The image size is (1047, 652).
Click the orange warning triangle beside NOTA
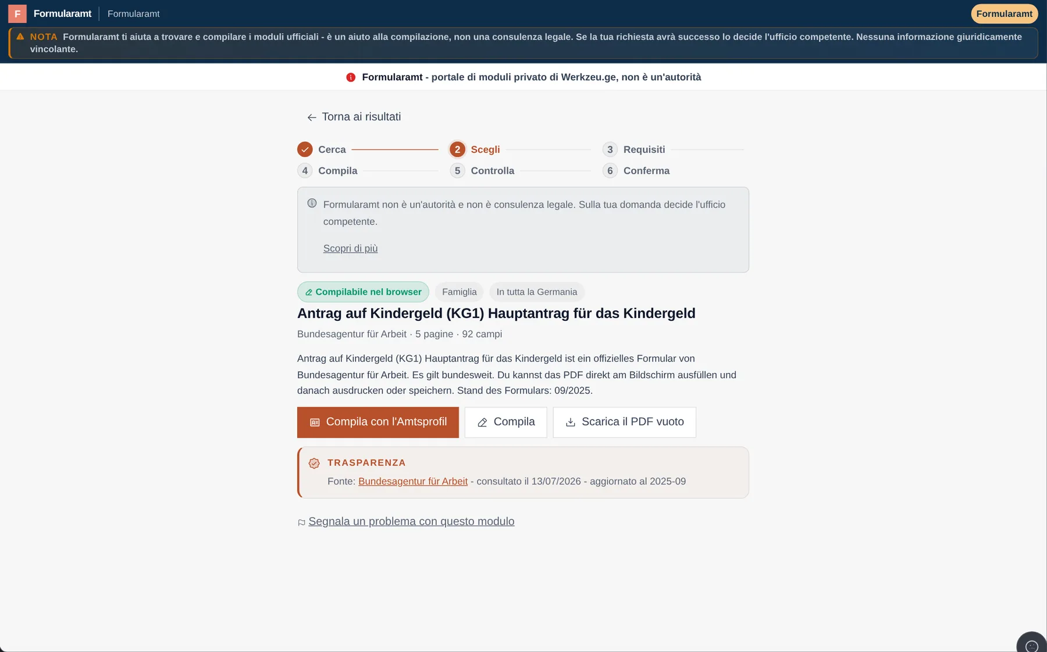(20, 37)
